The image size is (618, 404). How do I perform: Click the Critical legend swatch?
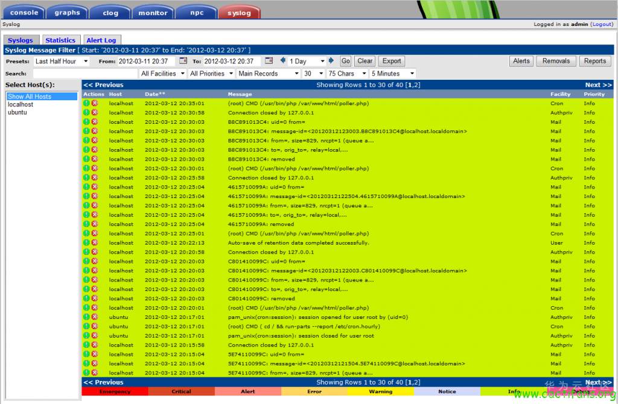click(181, 391)
